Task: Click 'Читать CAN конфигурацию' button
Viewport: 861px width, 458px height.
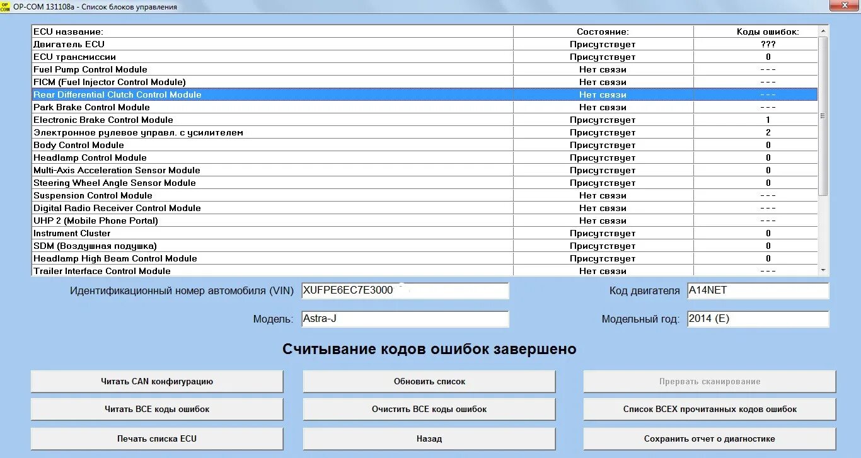Action: pos(157,381)
